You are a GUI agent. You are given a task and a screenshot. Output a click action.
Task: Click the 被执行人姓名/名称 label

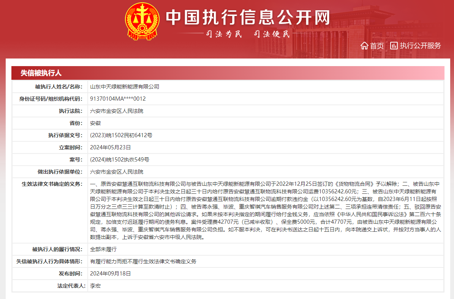click(59, 87)
